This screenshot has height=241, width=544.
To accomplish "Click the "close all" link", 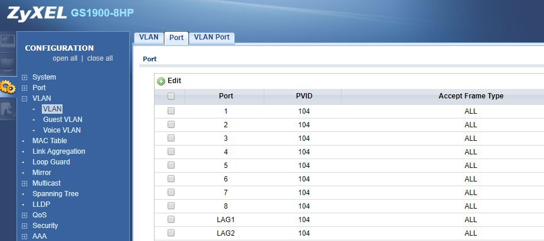I will (x=100, y=58).
